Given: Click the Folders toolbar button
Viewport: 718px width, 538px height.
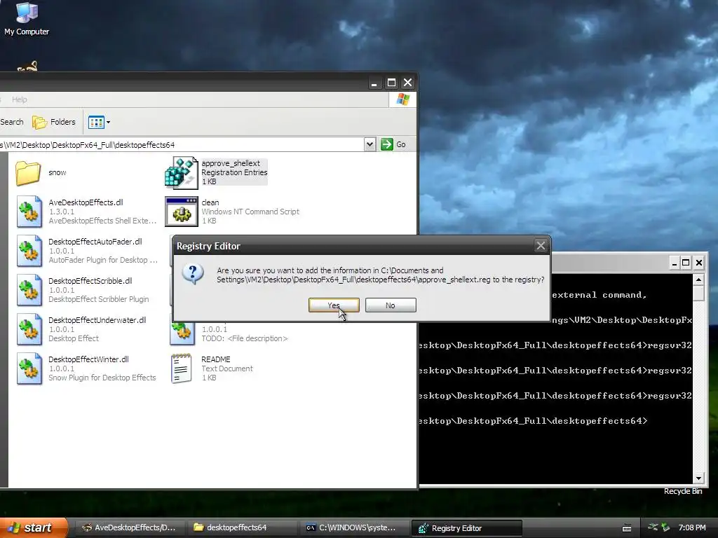Looking at the screenshot, I should pyautogui.click(x=53, y=122).
